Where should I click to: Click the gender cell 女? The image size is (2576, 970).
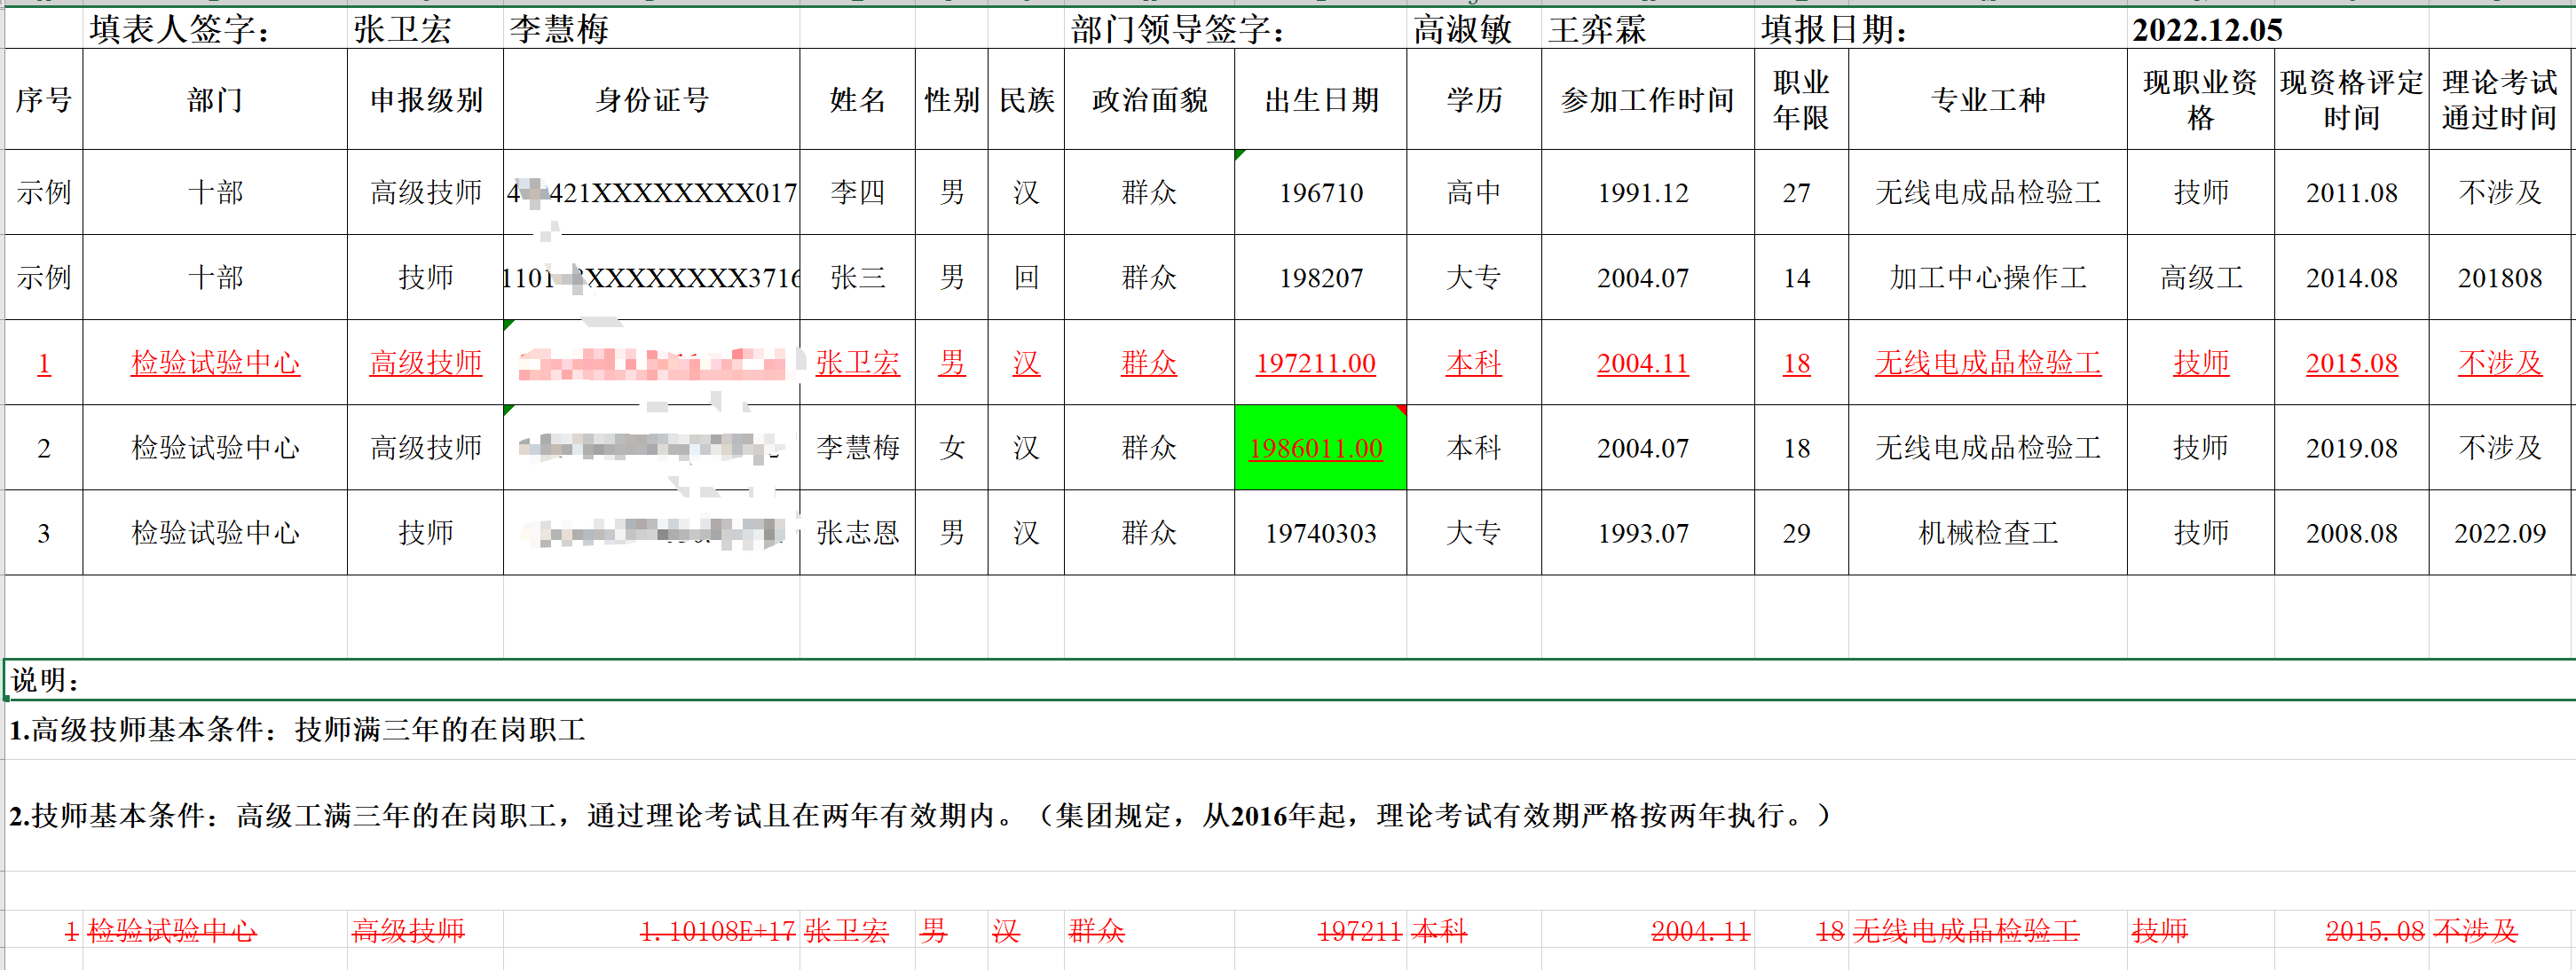(x=952, y=448)
